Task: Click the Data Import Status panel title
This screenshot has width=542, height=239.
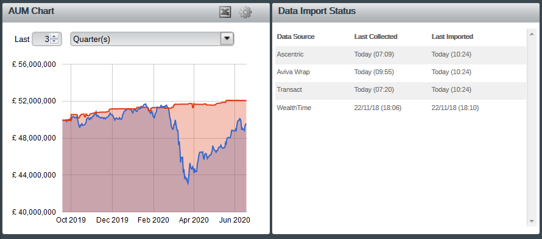Action: (317, 11)
